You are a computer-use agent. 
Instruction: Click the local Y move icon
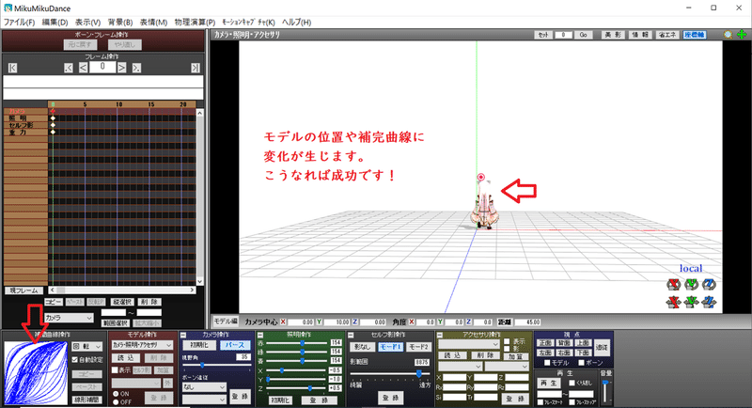(x=691, y=302)
